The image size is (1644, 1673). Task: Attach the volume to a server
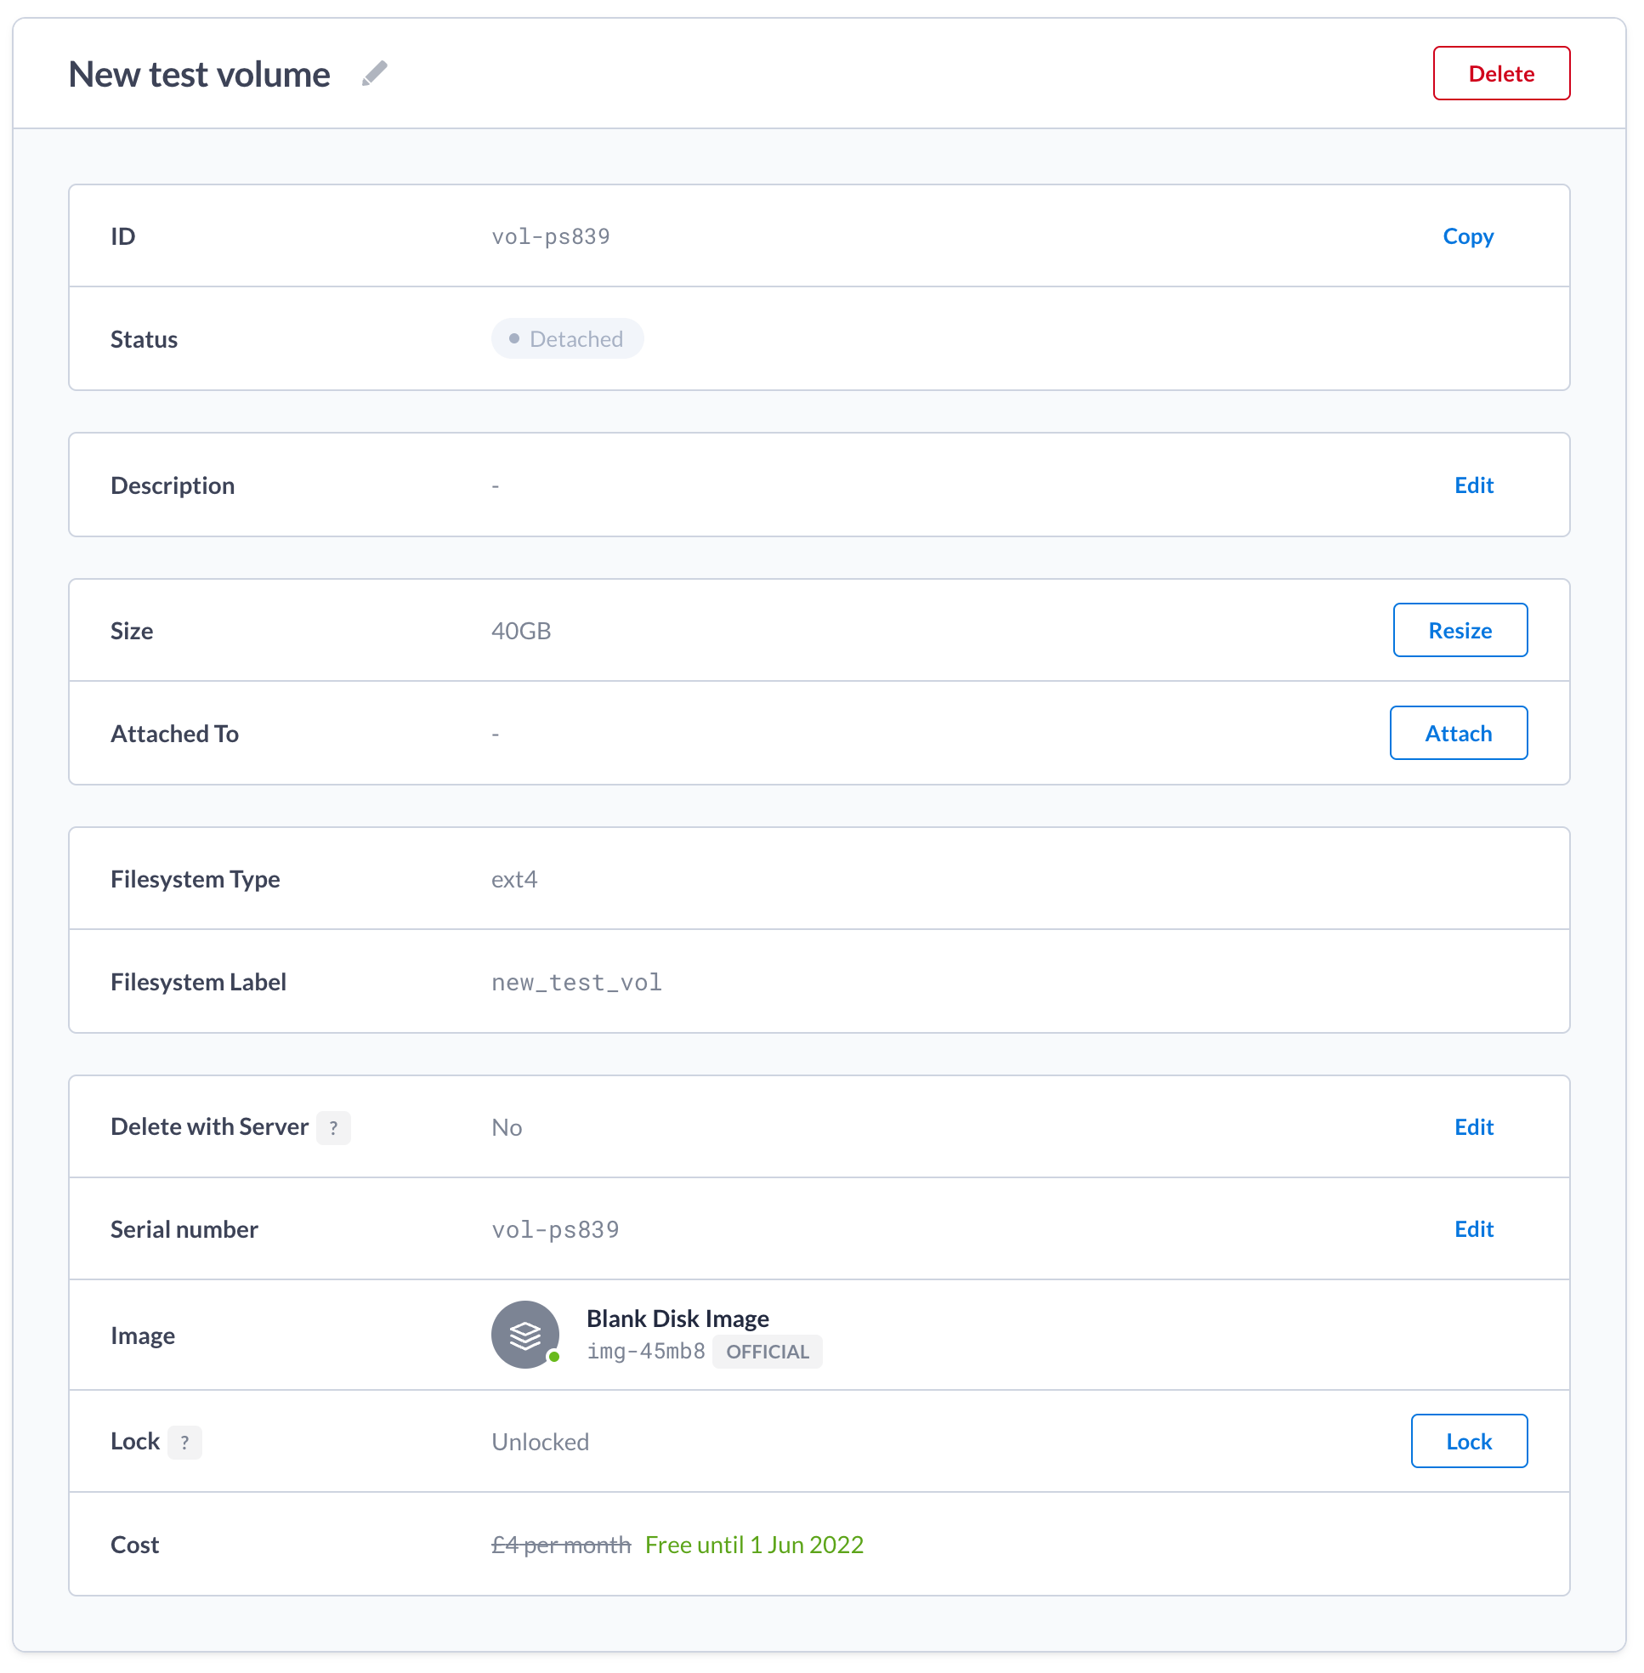[1459, 734]
